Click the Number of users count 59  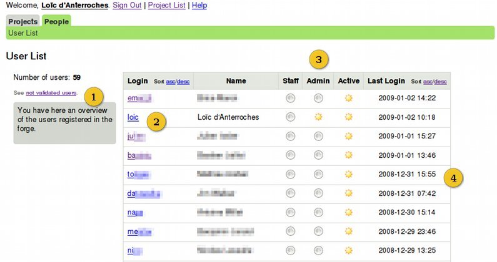point(77,77)
